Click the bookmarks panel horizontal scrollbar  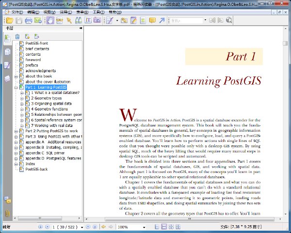coord(40,218)
